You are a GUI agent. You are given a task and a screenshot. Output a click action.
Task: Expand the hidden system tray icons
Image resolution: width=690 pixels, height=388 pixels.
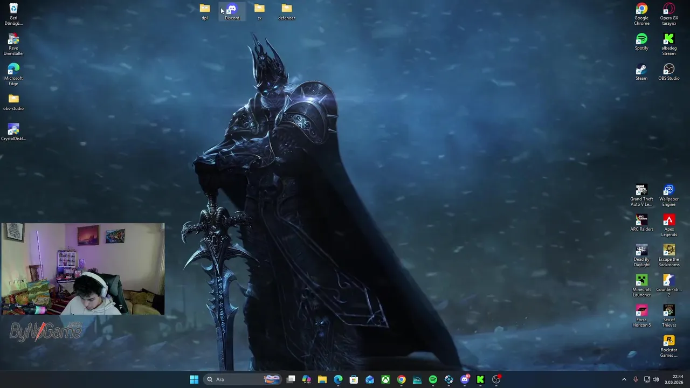(x=624, y=379)
